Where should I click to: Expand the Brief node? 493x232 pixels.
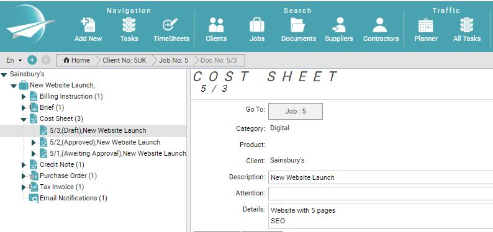(24, 108)
